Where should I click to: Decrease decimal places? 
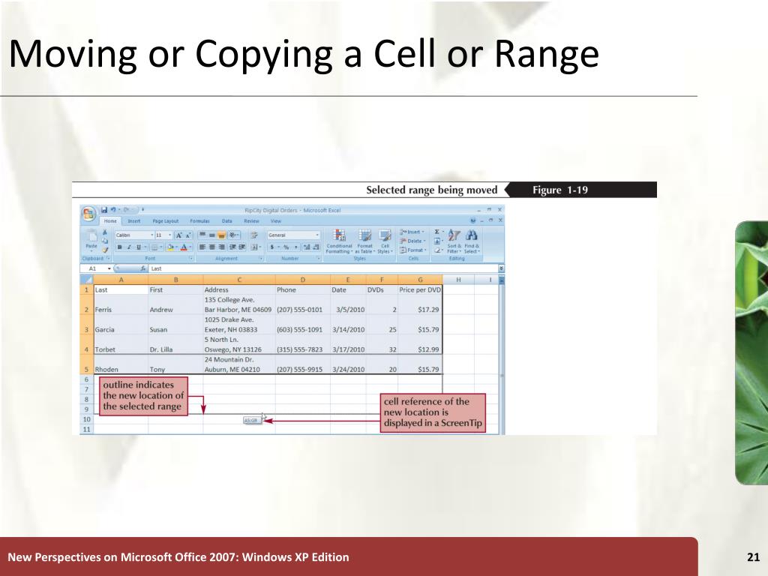316,247
